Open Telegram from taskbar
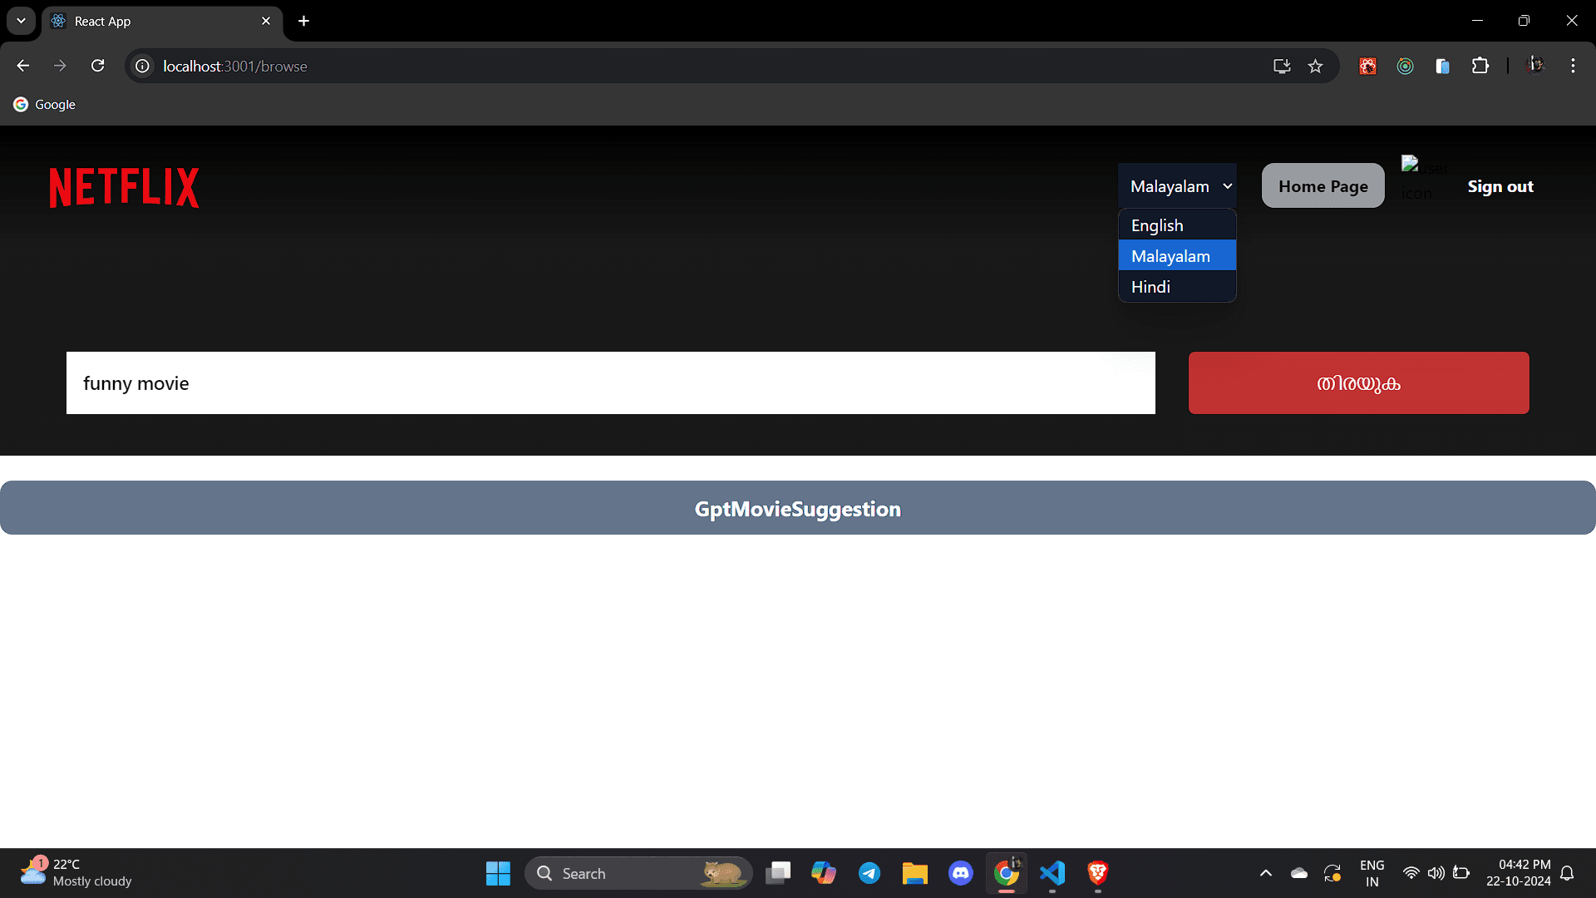Viewport: 1596px width, 898px height. tap(869, 873)
